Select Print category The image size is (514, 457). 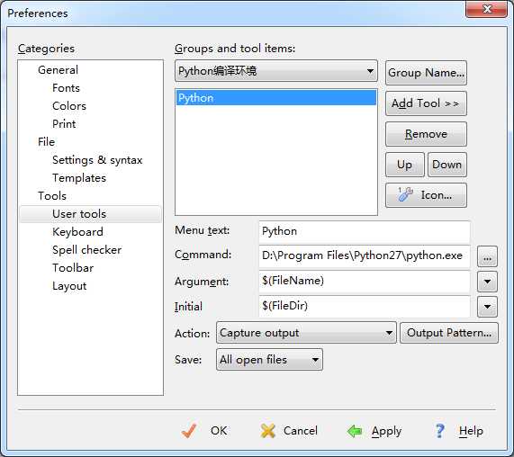click(x=64, y=124)
